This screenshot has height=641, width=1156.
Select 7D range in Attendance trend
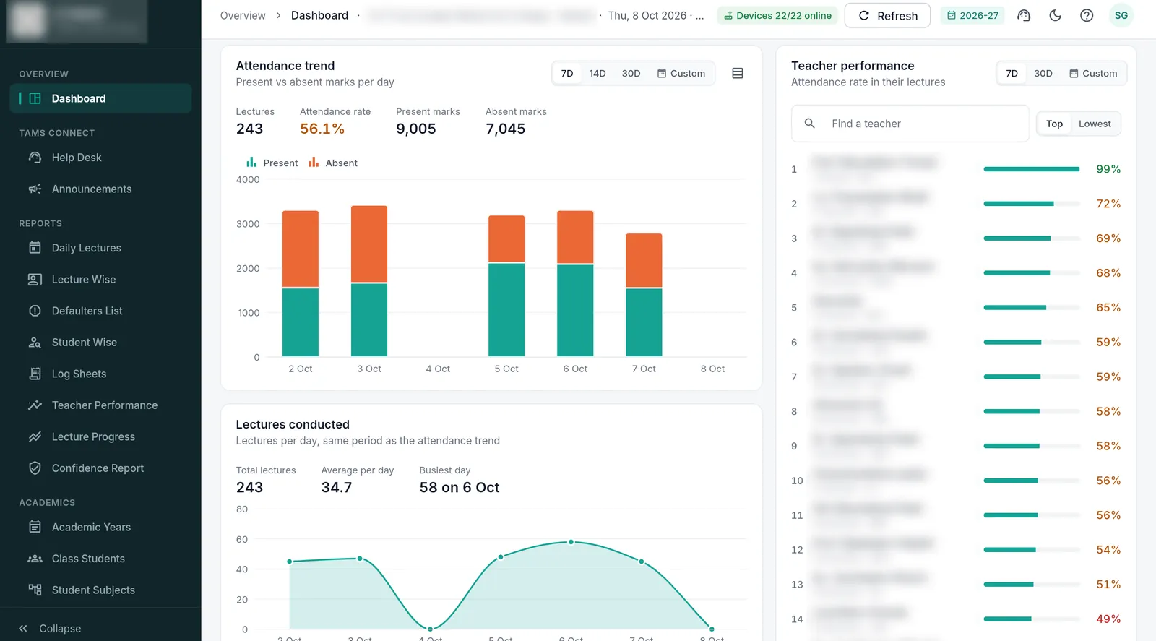tap(567, 73)
